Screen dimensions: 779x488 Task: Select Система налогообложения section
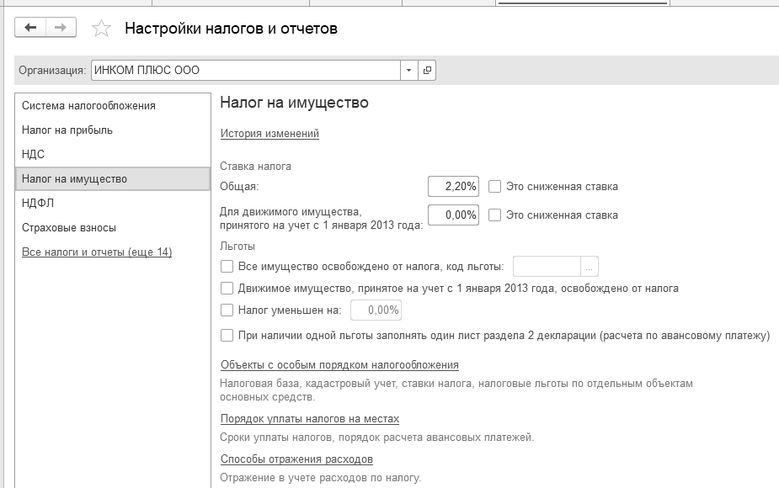tap(113, 106)
